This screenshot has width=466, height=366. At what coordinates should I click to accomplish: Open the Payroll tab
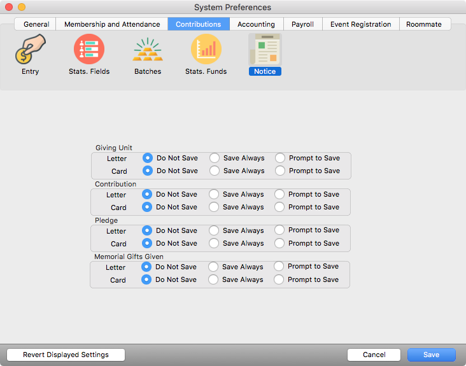coord(302,24)
